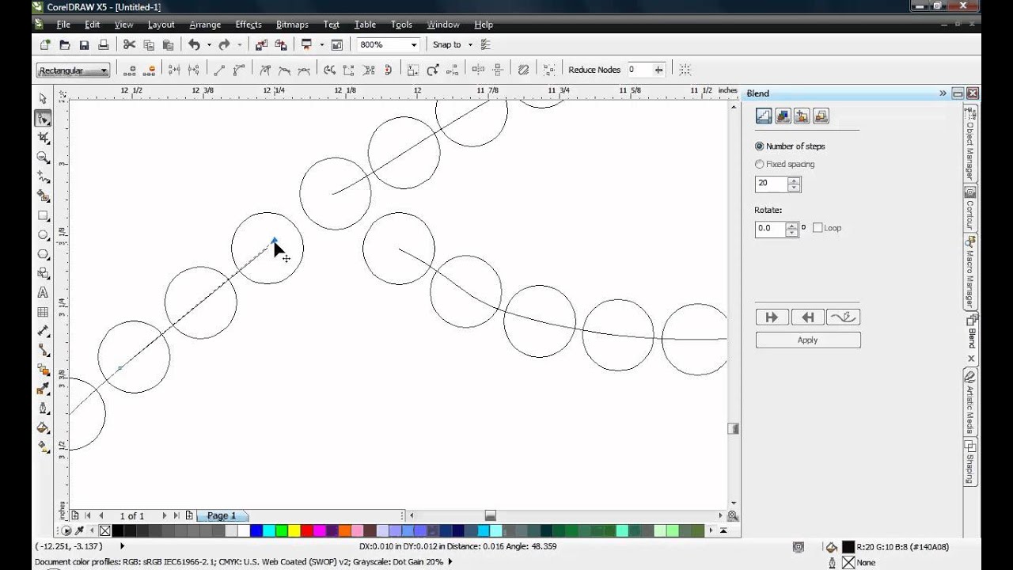The height and width of the screenshot is (570, 1013).
Task: Click the New document icon
Action: [x=45, y=45]
